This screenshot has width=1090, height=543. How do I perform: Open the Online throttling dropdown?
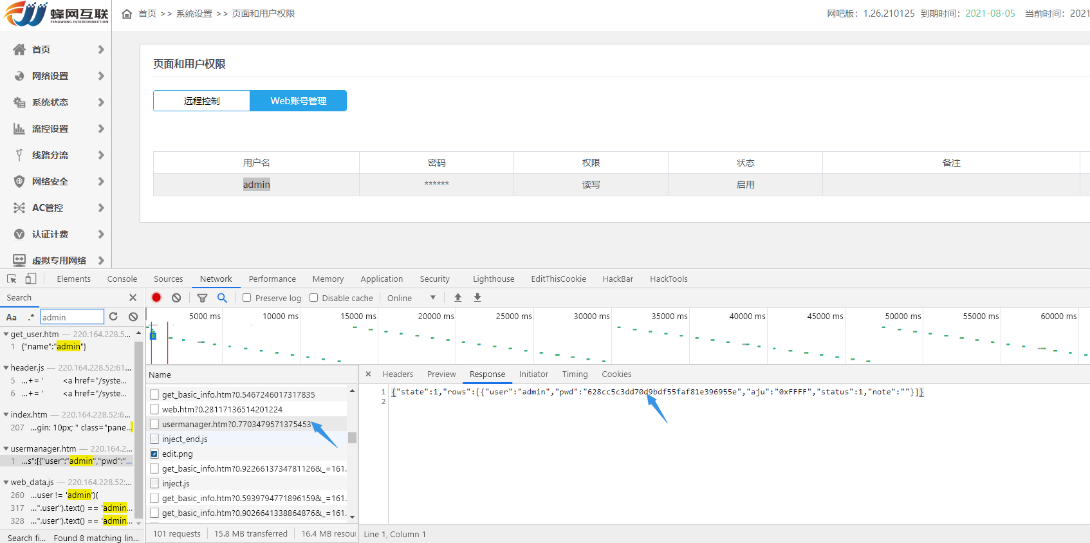pyautogui.click(x=411, y=298)
